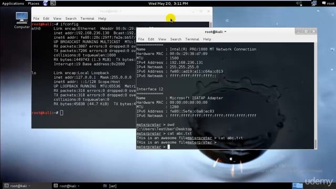
Task: Click Hardware MAC 00:0c:29:38:d7:09 line
Action: [172, 54]
